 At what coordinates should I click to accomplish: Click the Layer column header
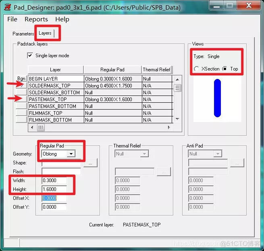point(56,70)
